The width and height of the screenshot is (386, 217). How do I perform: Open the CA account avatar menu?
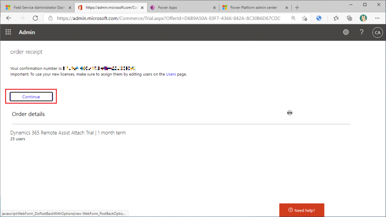377,32
